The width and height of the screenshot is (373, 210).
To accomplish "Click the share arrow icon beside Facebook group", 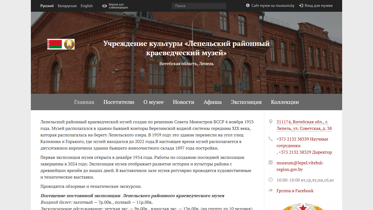I will (271, 190).
